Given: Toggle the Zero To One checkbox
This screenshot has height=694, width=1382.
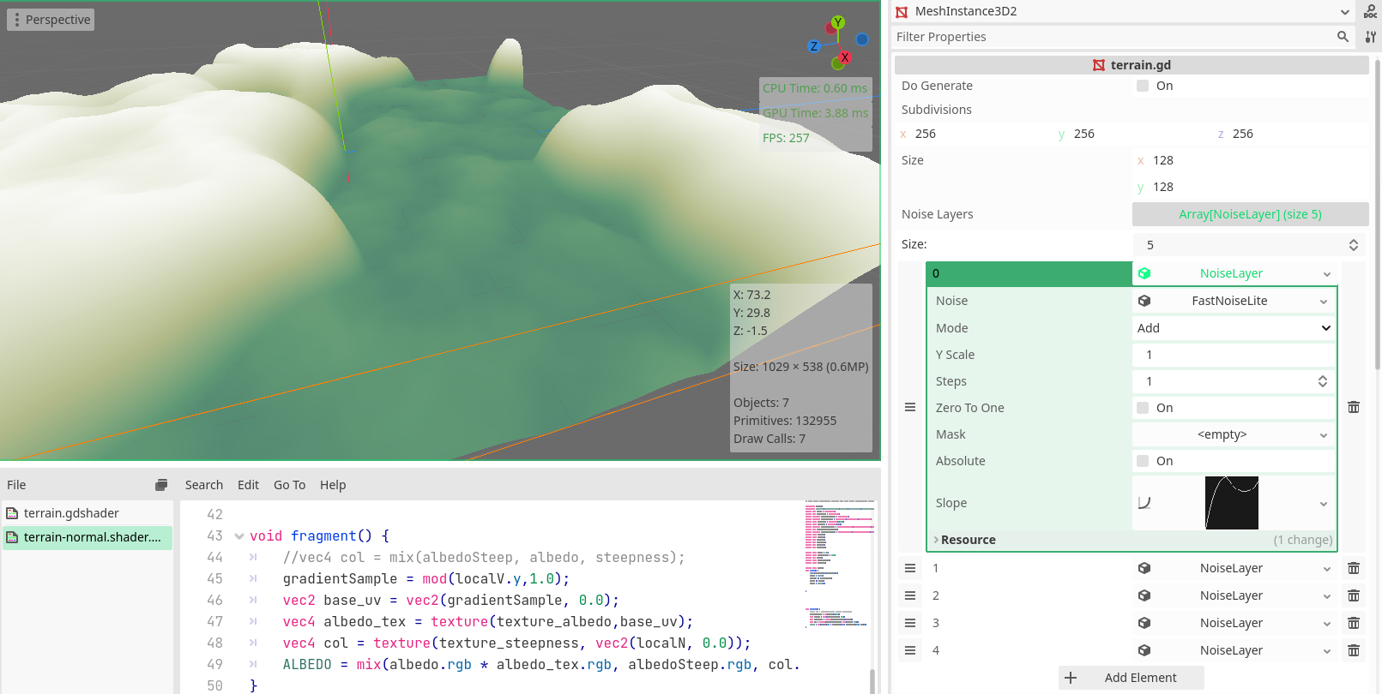Looking at the screenshot, I should click(x=1143, y=408).
